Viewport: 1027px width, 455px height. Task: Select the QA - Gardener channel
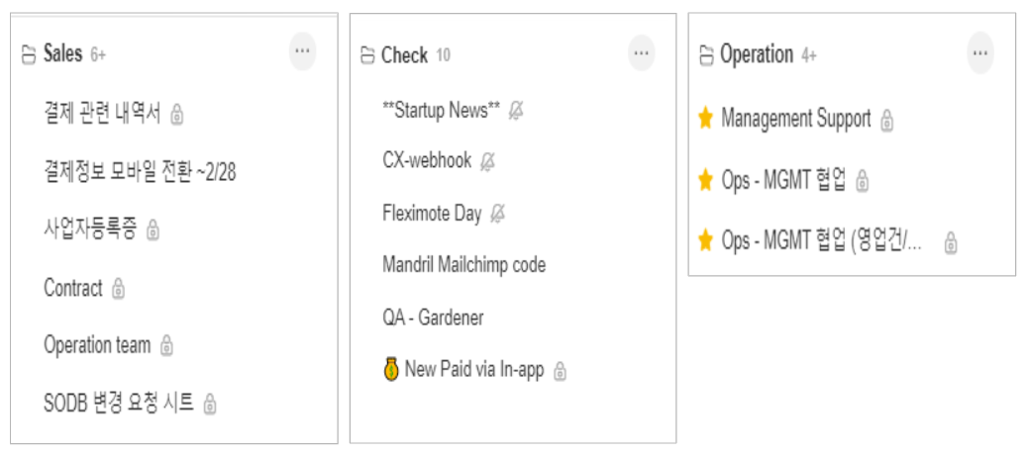pyautogui.click(x=433, y=318)
